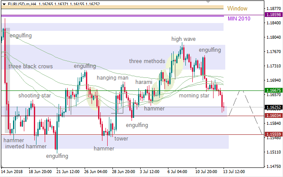Select the purple 1.18598 price tag

click(273, 15)
